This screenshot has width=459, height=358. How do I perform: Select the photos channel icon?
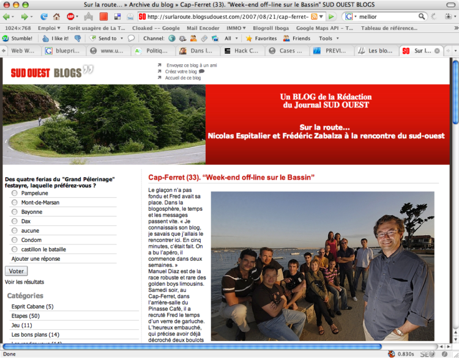click(x=215, y=38)
